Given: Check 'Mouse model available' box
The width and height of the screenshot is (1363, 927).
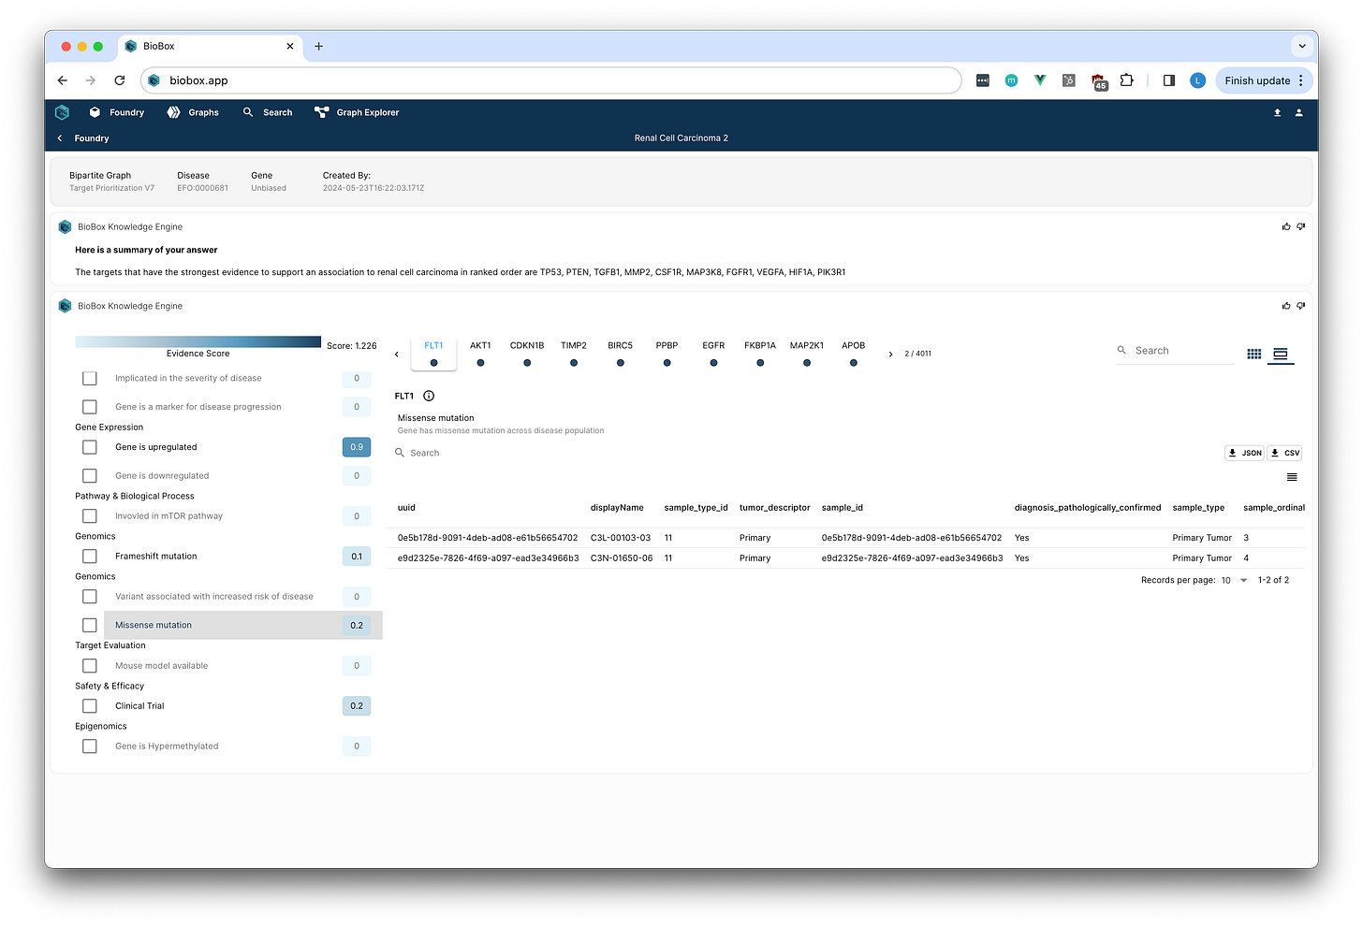Looking at the screenshot, I should [90, 666].
